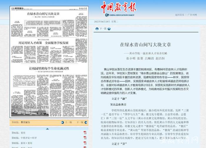Click the subheading 突出品格教育
This screenshot has width=206, height=148.
[x=118, y=105]
